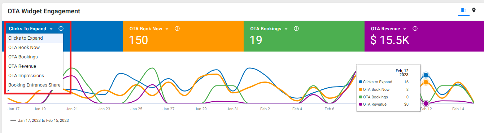Click the blue Feb 12 data point

coord(426,75)
